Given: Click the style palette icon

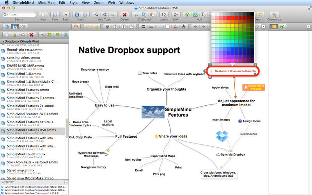Looking at the screenshot, I should (76, 27).
